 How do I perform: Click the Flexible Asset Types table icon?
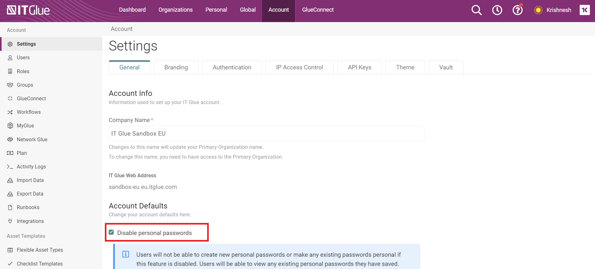click(x=10, y=250)
